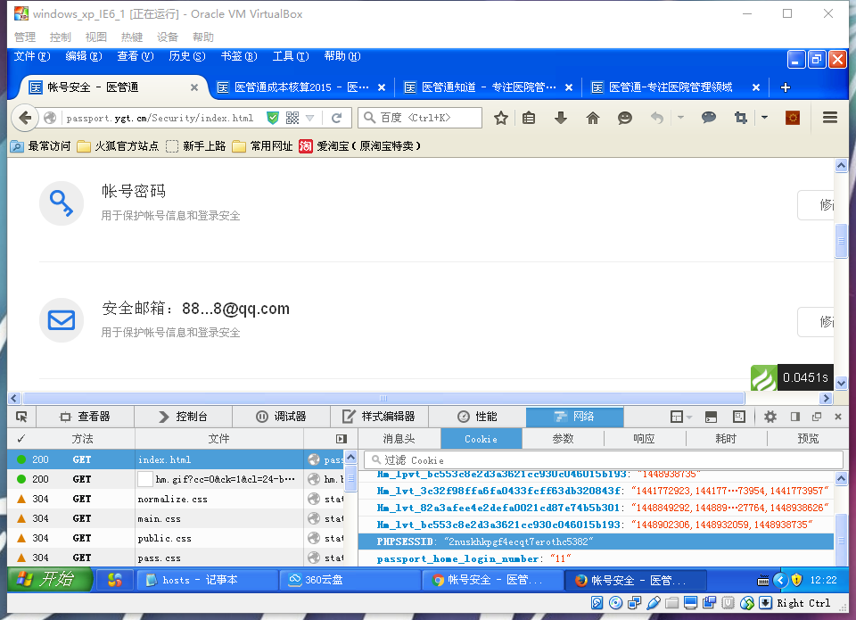The height and width of the screenshot is (620, 856).
Task: Open a new tab with plus button
Action: click(785, 87)
